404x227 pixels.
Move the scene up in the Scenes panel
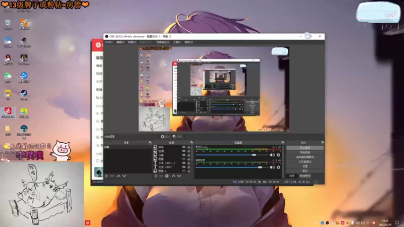coord(119,176)
